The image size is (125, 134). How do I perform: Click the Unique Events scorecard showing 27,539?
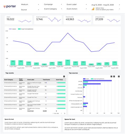[107, 20]
